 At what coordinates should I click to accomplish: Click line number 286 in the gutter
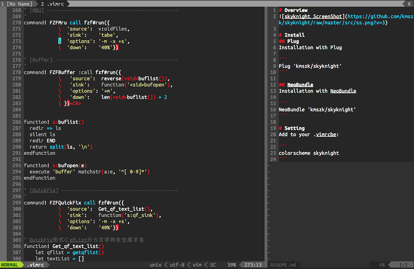[16, 122]
